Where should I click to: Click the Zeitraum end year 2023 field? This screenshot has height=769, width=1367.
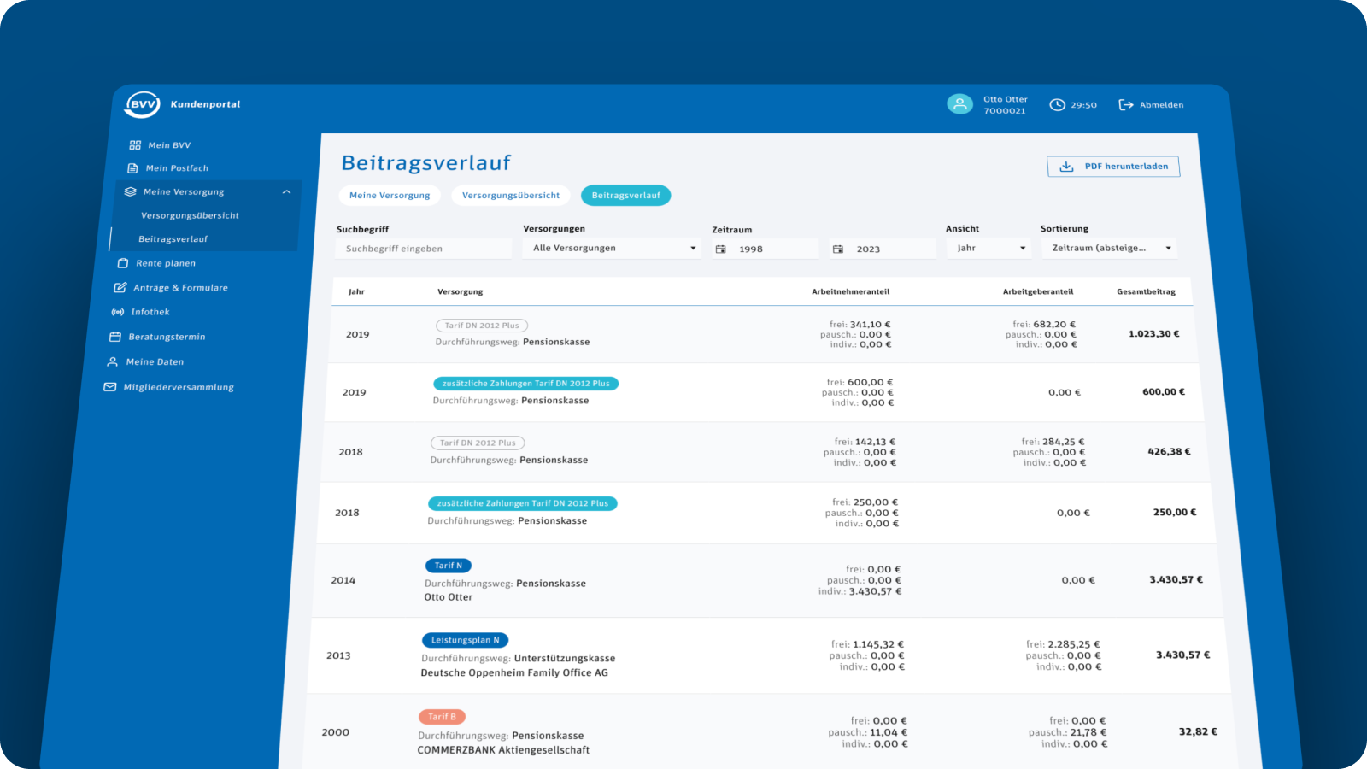click(883, 249)
